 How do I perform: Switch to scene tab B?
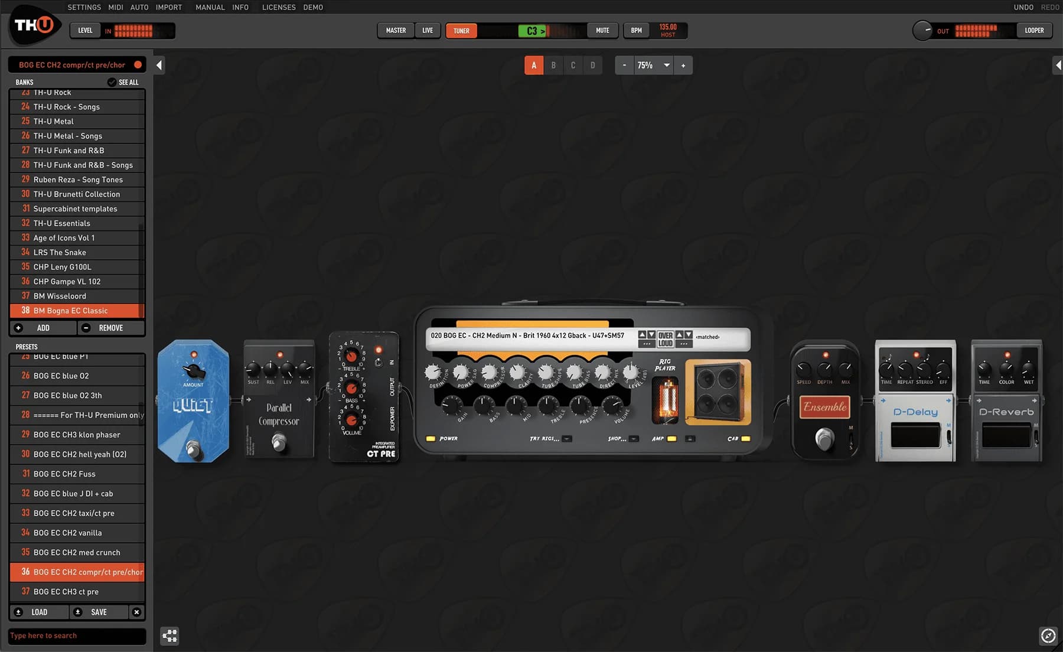pyautogui.click(x=553, y=65)
